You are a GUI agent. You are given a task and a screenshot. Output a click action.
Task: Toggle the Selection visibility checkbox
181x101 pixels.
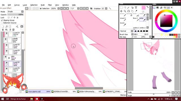[x=41, y=8]
